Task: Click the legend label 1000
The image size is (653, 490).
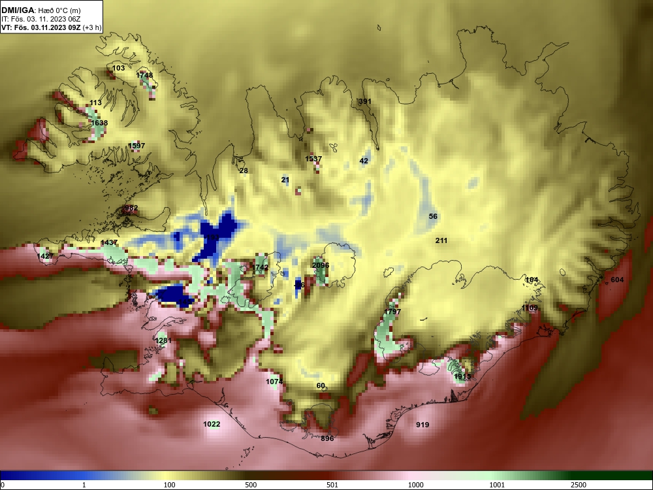Action: tap(415, 485)
